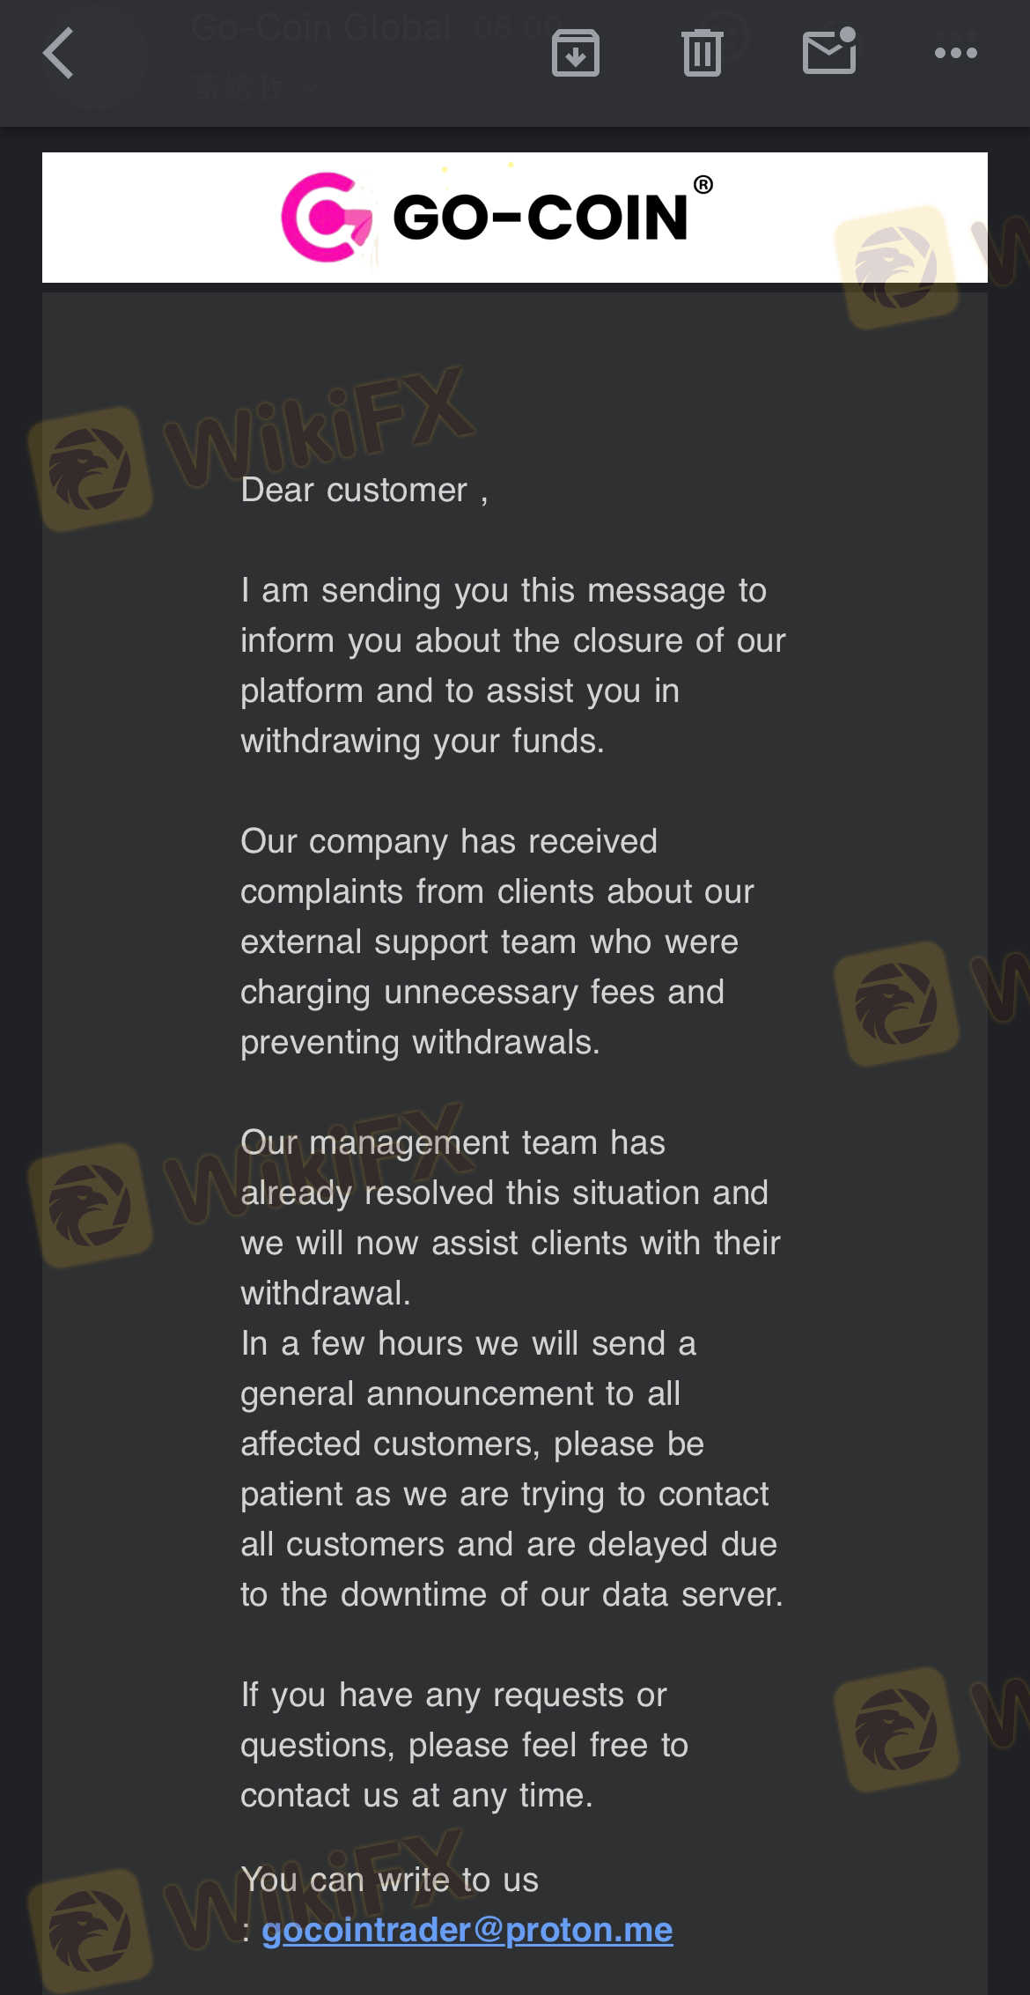
Task: Open the gocointrader@proton.me email link
Action: pos(467,1930)
